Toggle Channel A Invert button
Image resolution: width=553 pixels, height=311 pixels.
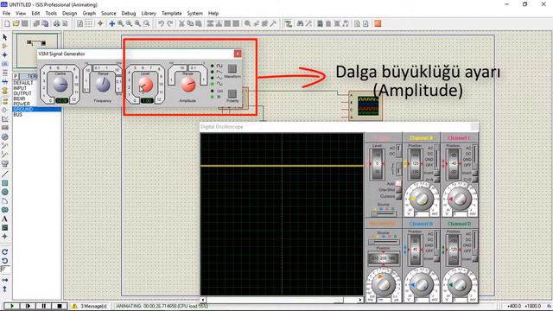[436, 173]
